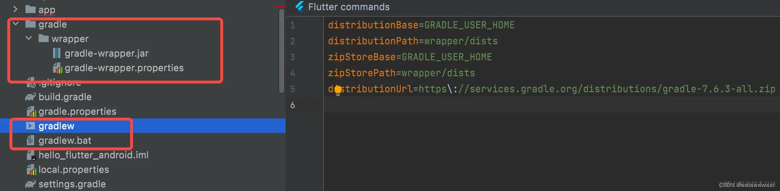The width and height of the screenshot is (780, 191).
Task: Open gradle-wrapper.jar file
Action: click(x=106, y=53)
